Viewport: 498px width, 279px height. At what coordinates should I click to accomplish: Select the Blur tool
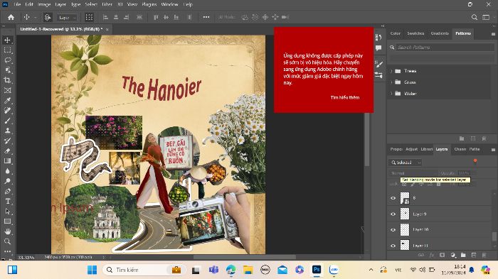[8, 171]
